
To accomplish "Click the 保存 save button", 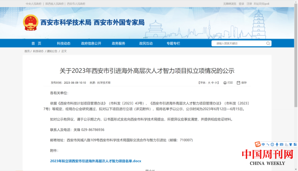I will (x=242, y=83).
